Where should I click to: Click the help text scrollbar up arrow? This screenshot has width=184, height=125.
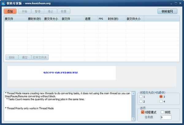click(133, 93)
